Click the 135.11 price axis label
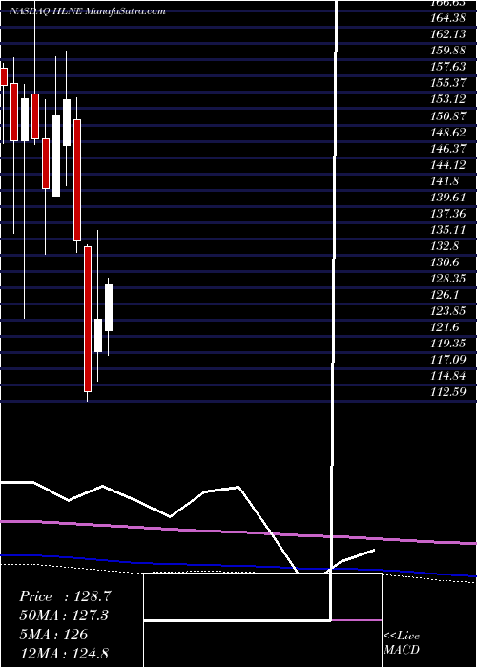This screenshot has width=477, height=668. (448, 230)
